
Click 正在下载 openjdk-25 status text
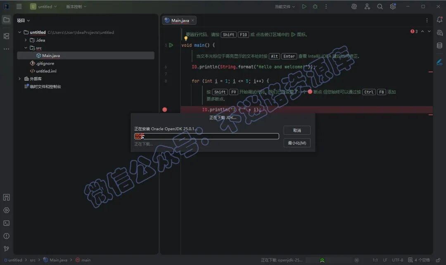coord(282,260)
